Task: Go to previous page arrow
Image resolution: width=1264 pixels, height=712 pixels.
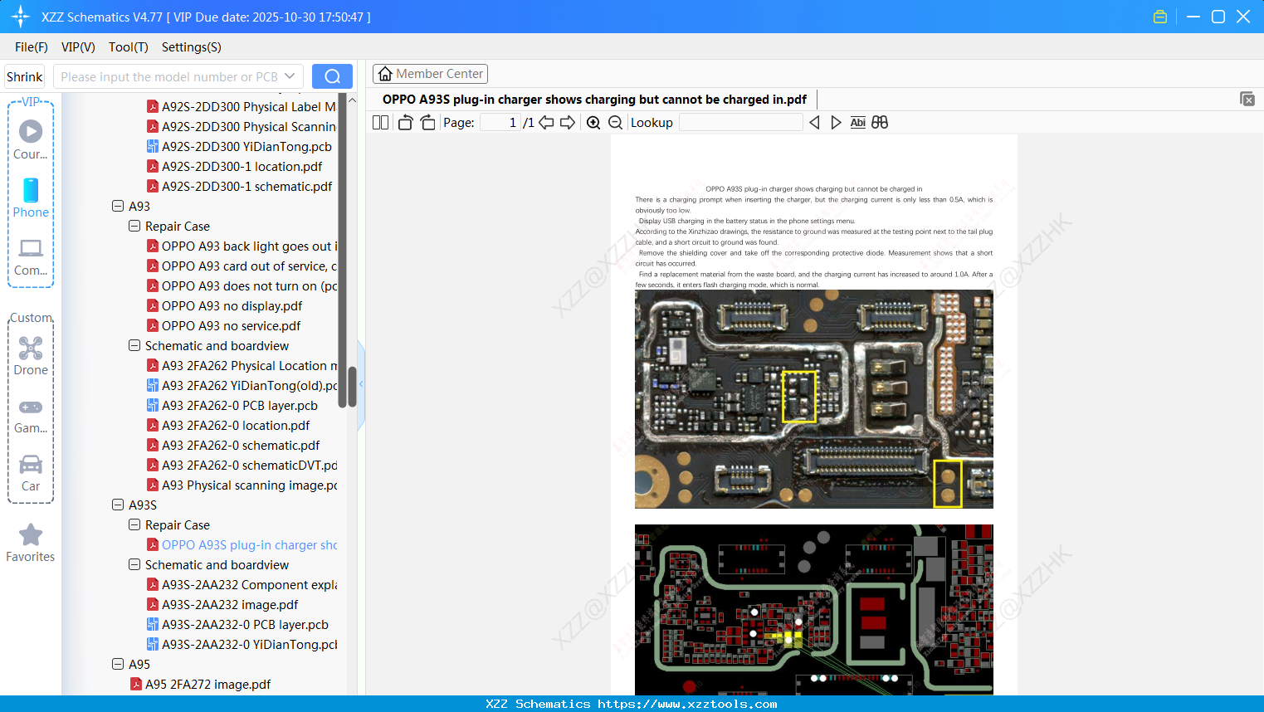Action: (x=546, y=122)
